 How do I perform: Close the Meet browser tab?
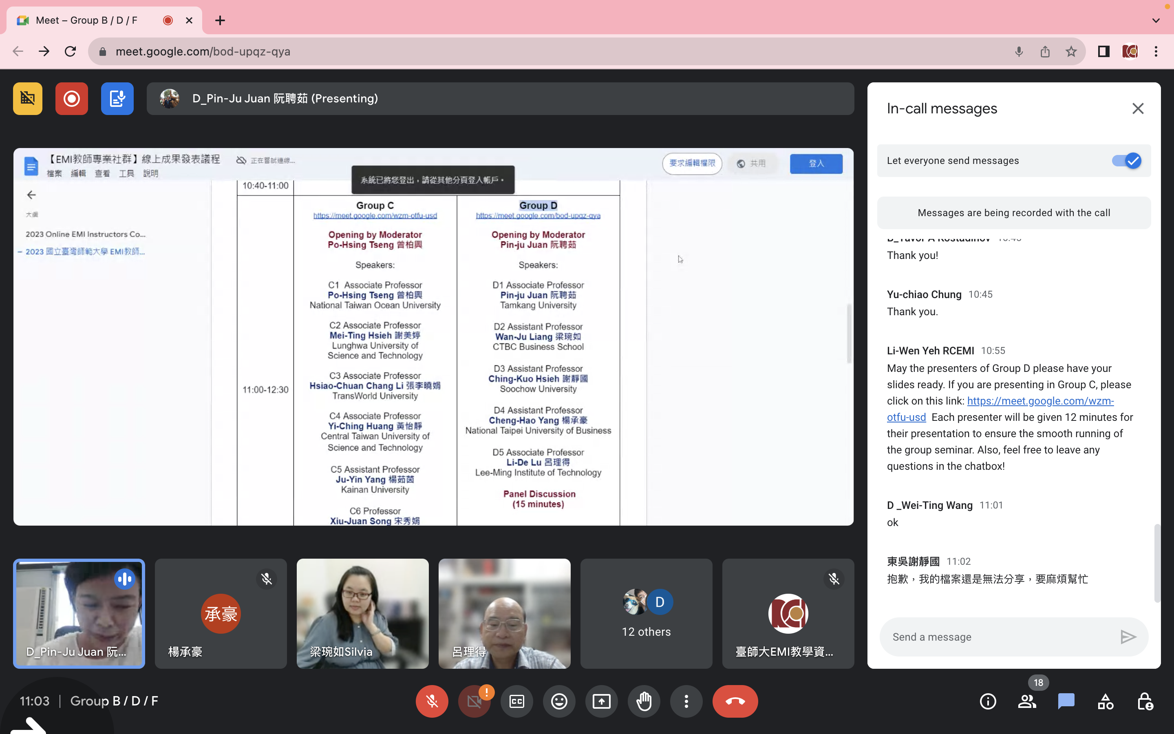[189, 20]
